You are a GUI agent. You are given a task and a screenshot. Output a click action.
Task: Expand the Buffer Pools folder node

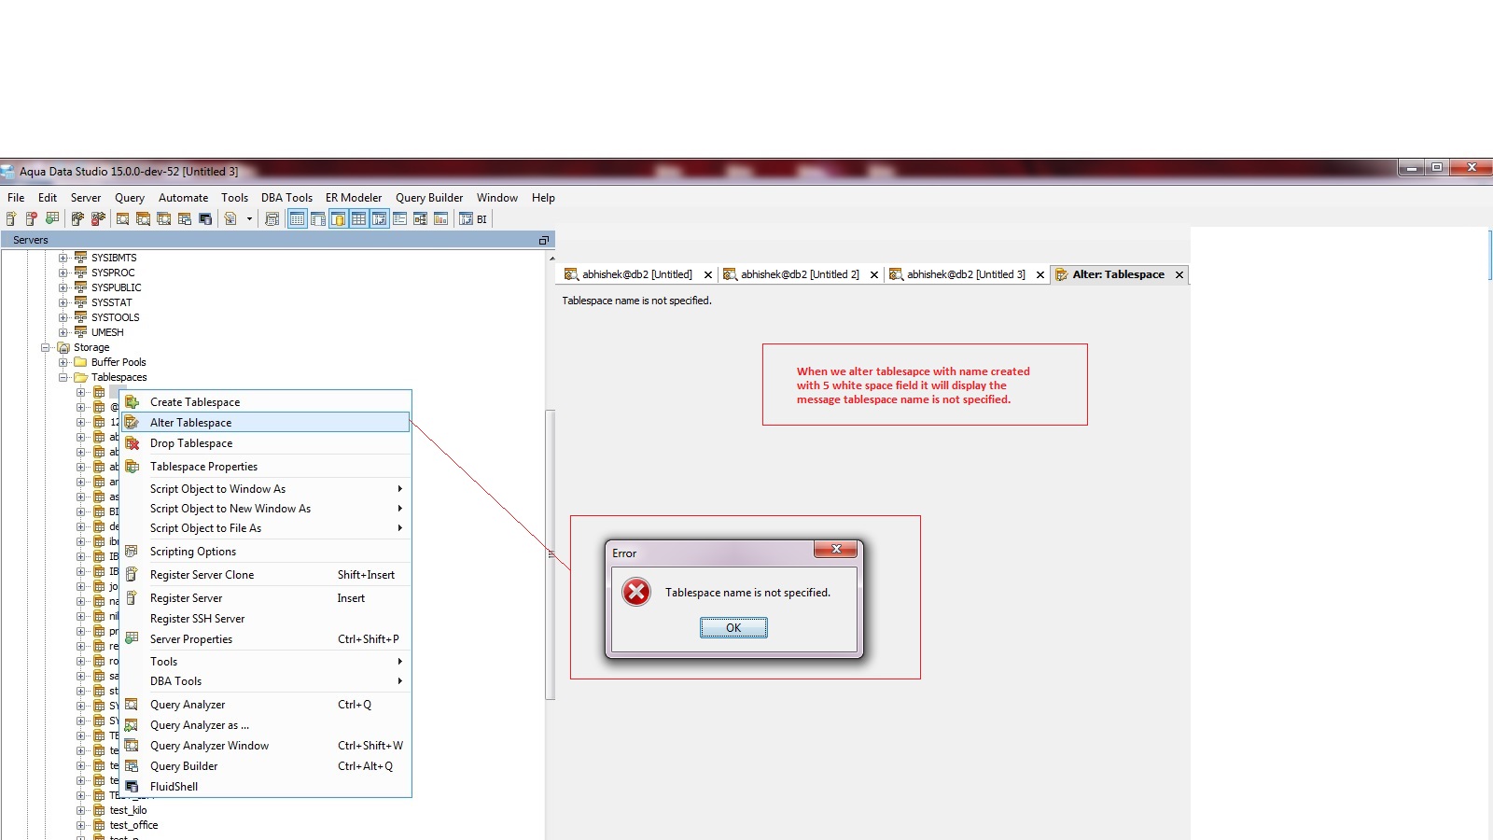tap(63, 362)
